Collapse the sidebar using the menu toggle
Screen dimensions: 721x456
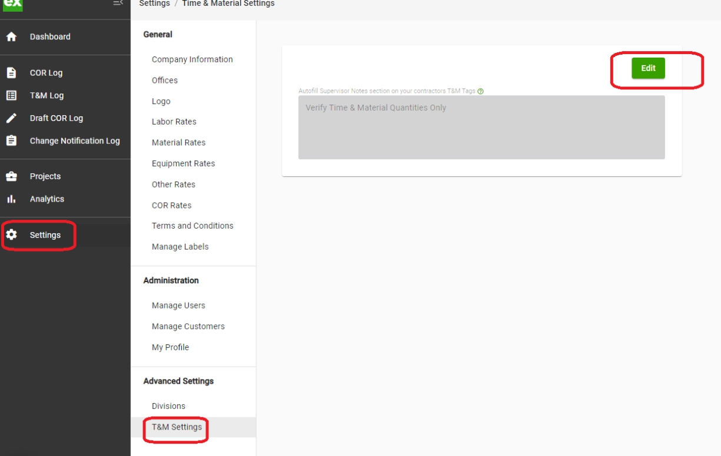(118, 4)
